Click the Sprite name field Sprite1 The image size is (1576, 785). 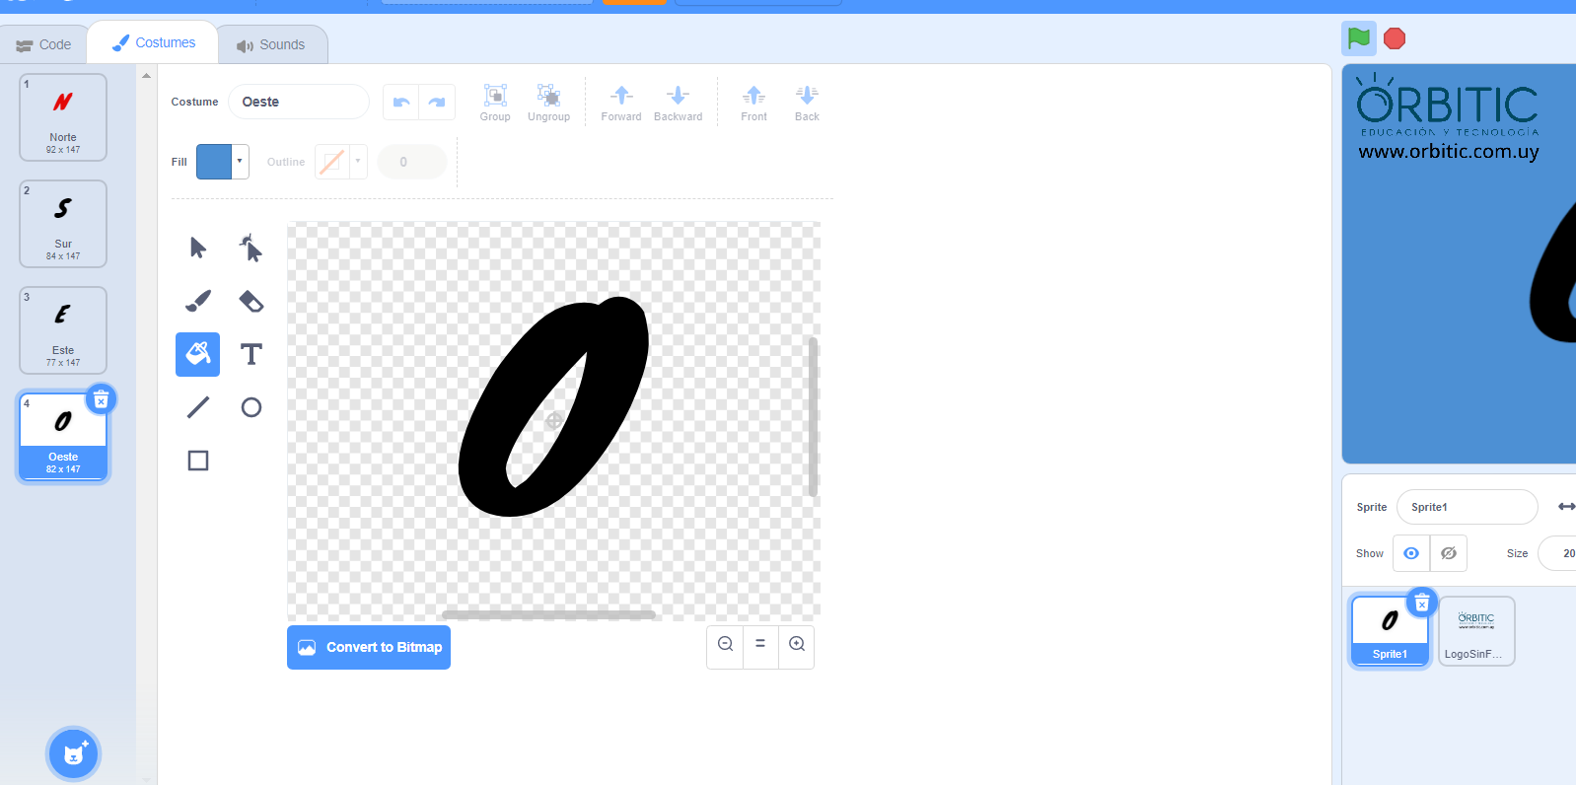tap(1467, 507)
